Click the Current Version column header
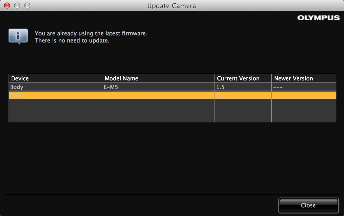Viewport: 344px width, 216px height. click(238, 78)
